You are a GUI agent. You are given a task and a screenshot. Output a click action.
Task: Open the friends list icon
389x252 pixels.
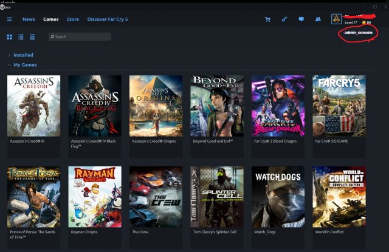[317, 19]
